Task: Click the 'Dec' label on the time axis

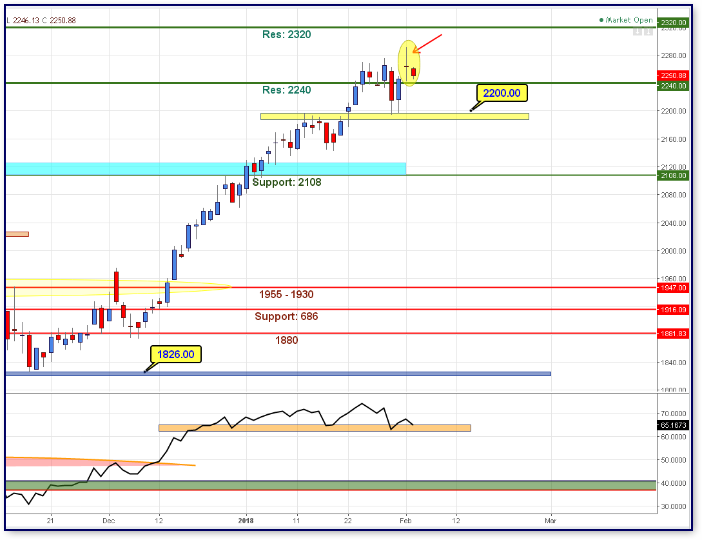Action: click(109, 521)
